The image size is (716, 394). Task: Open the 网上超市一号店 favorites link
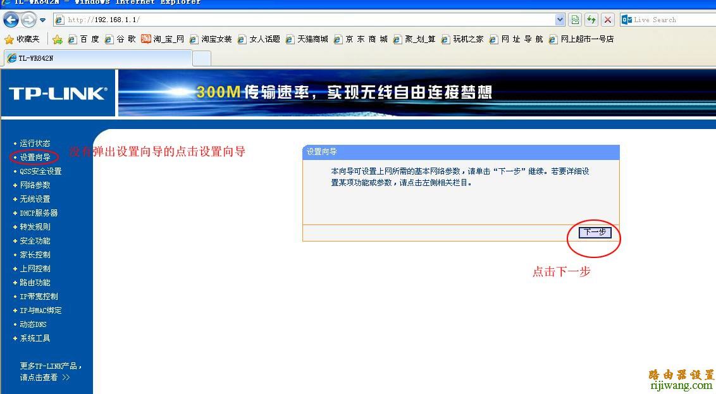click(581, 39)
